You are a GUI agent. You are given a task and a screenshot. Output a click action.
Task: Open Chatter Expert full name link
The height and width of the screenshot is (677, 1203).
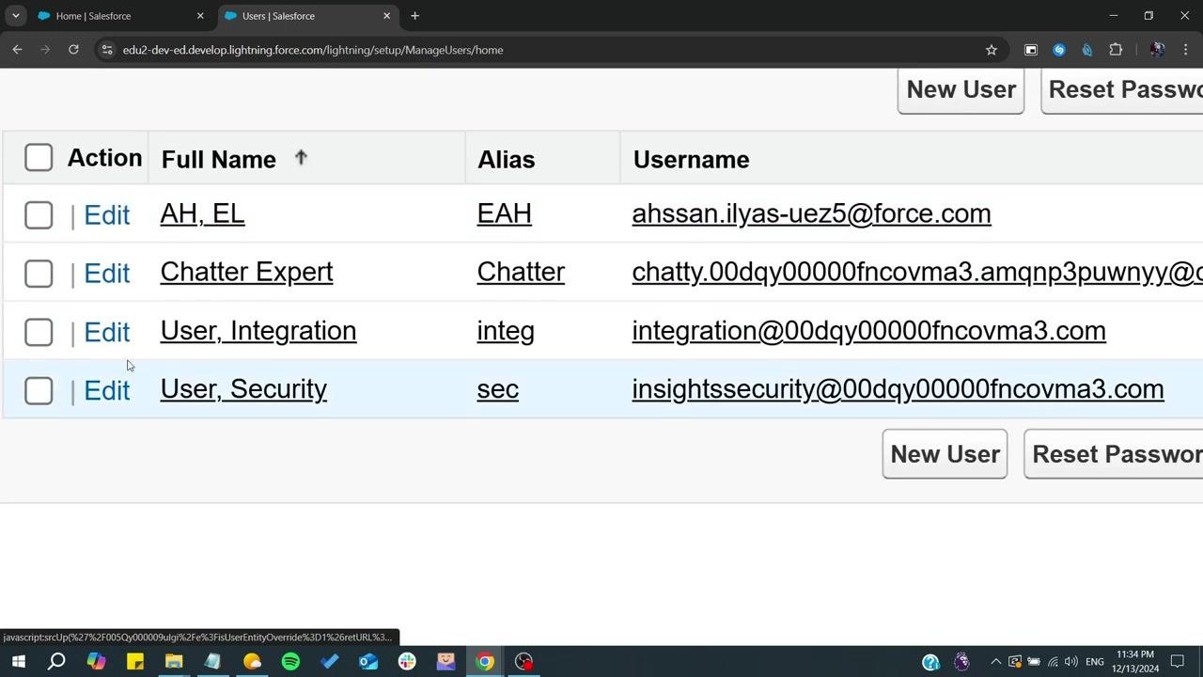coord(246,272)
